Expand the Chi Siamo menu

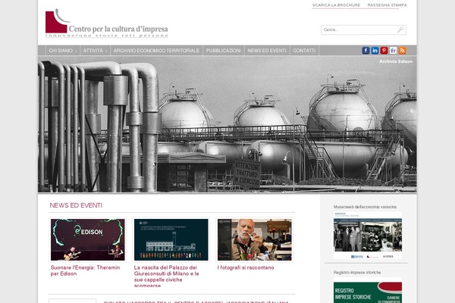click(x=63, y=51)
